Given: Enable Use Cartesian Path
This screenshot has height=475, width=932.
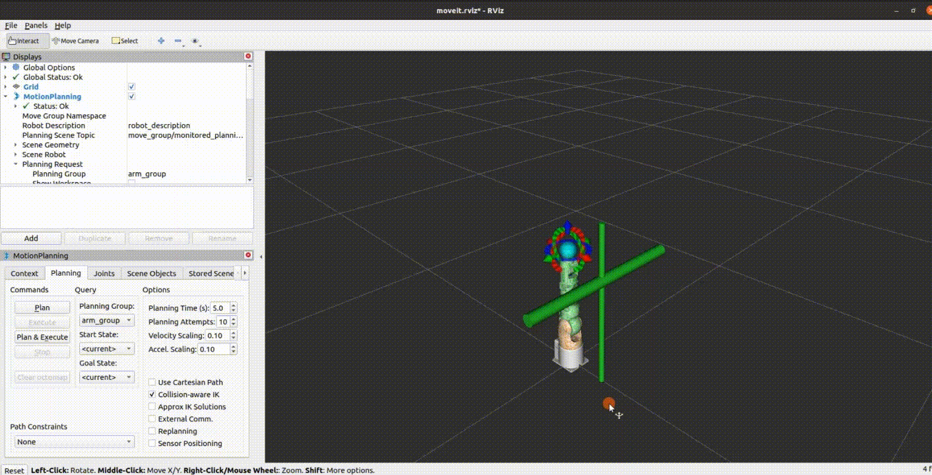Looking at the screenshot, I should (x=152, y=382).
